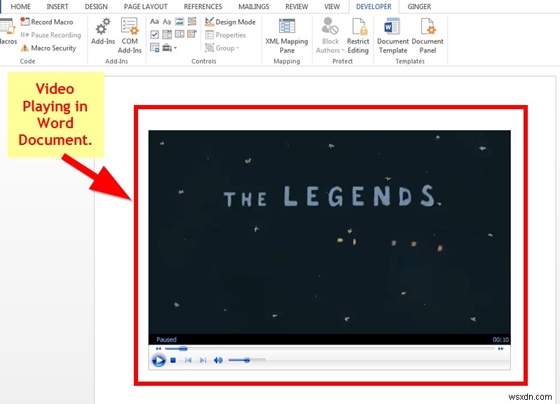Click the Paused status text

[166, 340]
